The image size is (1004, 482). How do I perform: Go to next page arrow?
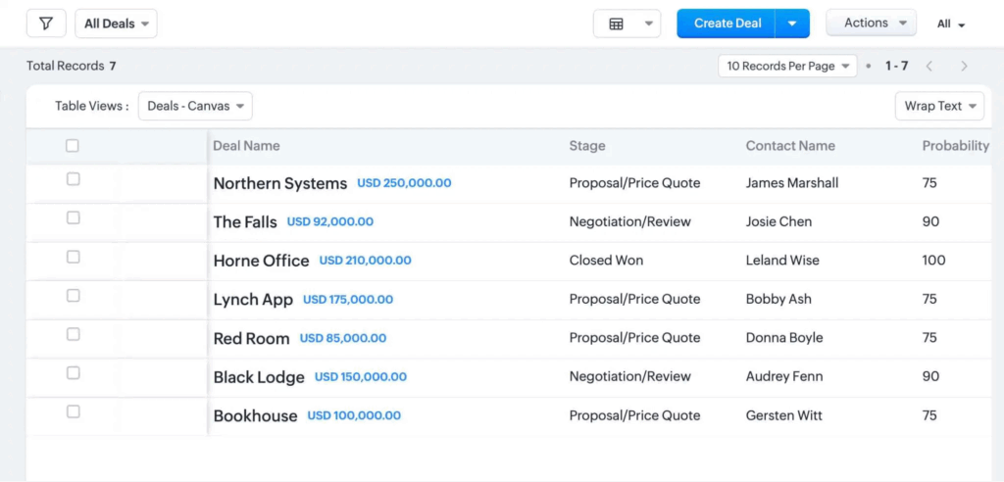click(x=964, y=66)
